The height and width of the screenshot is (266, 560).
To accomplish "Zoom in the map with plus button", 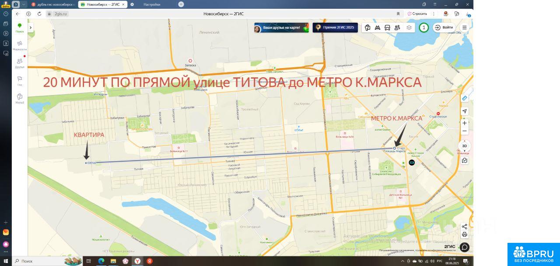I will coord(465,123).
